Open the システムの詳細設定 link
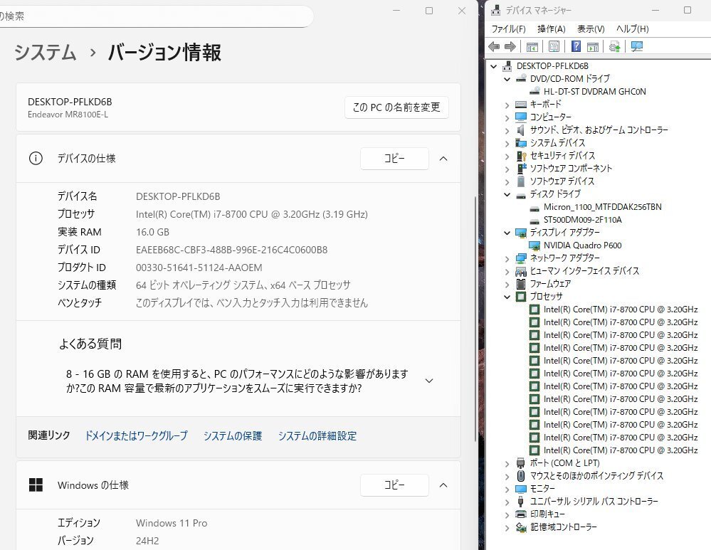This screenshot has width=711, height=550. click(317, 436)
